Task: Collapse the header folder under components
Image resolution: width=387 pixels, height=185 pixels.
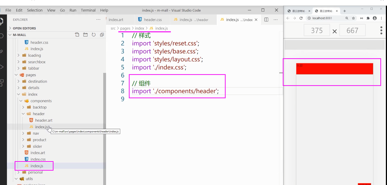Action: (x=39, y=114)
